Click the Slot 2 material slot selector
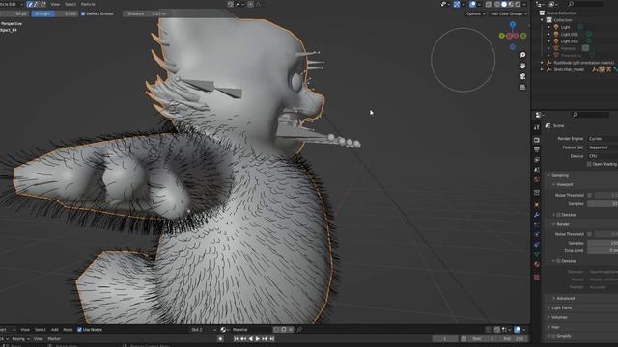618x347 pixels. [203, 330]
